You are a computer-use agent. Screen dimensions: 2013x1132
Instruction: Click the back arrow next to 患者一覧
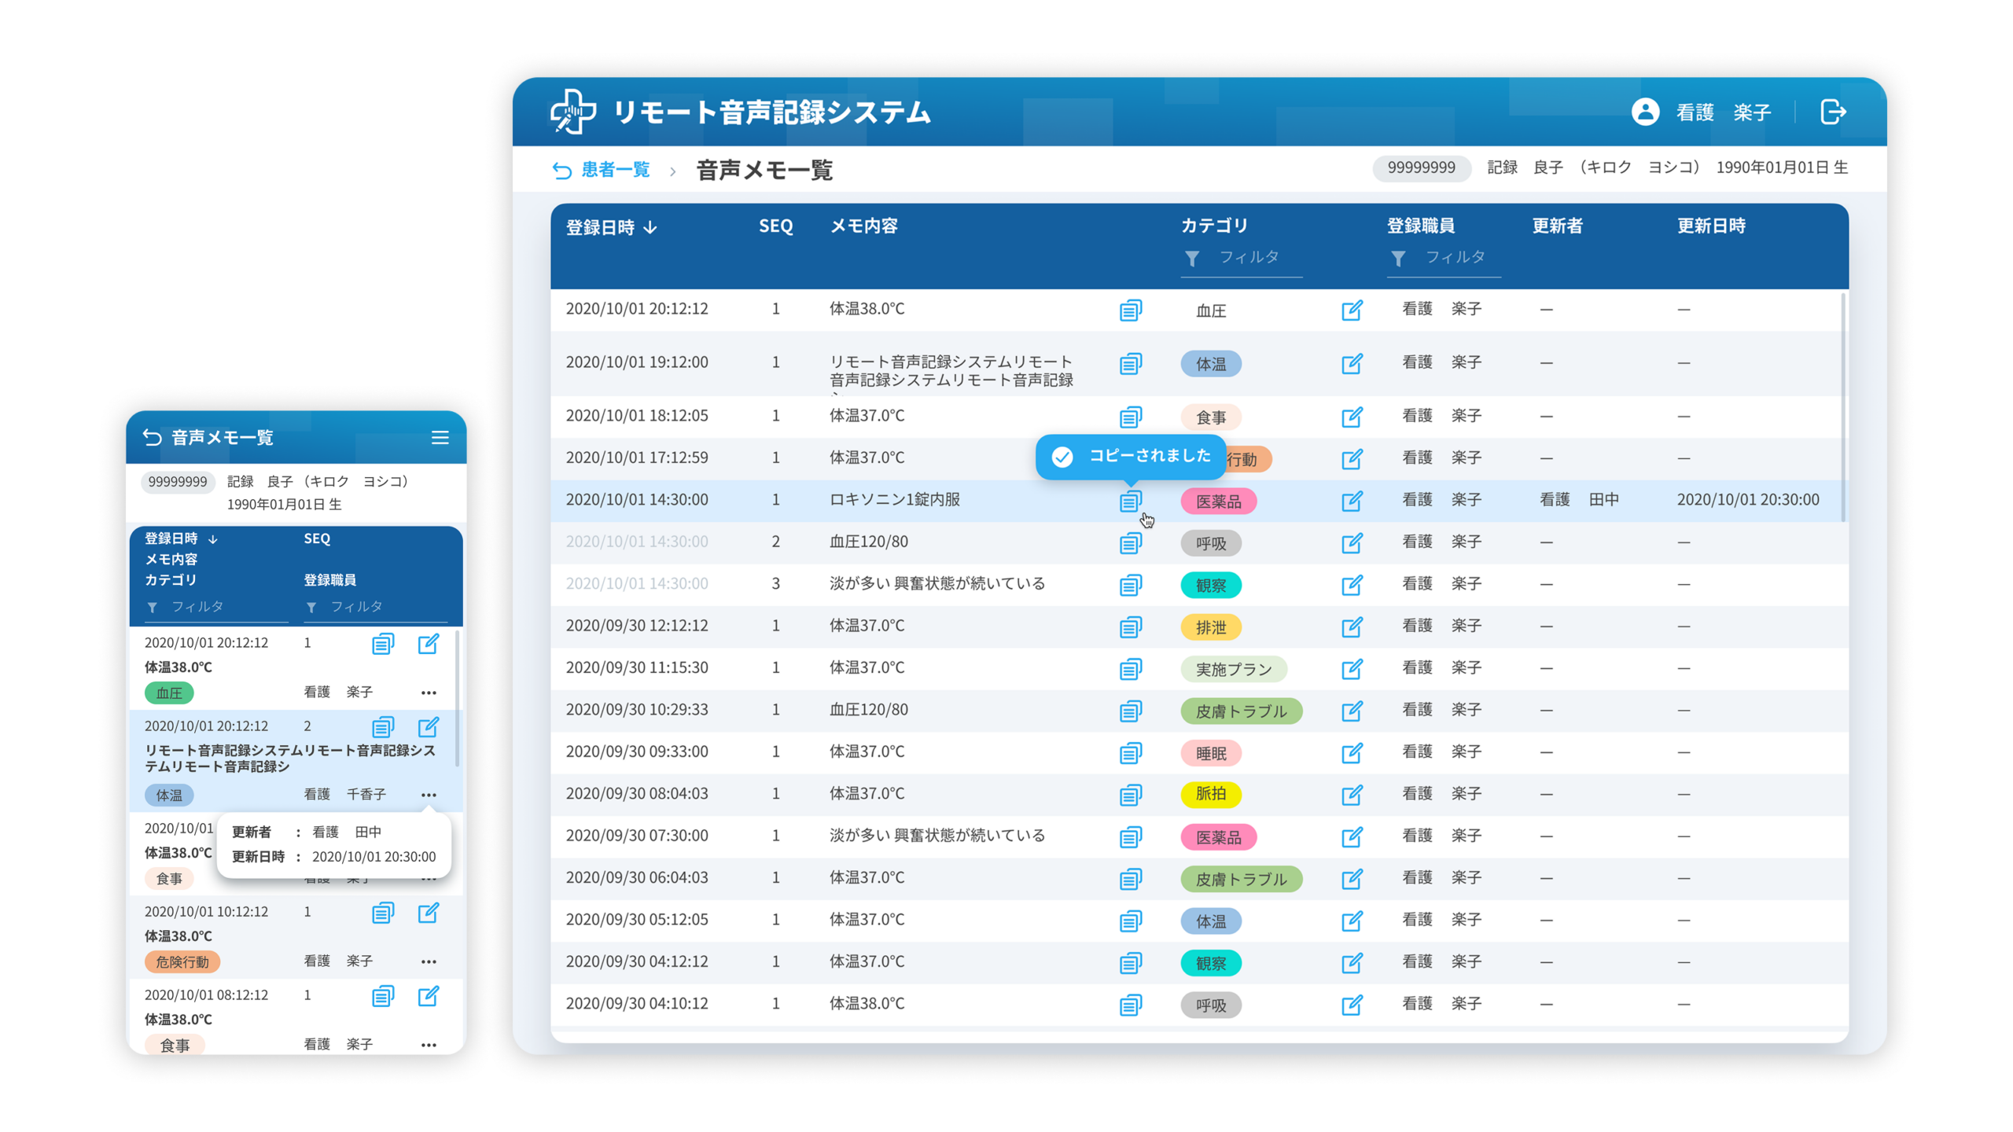coord(562,169)
